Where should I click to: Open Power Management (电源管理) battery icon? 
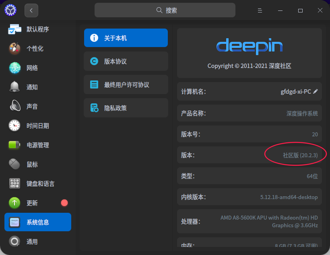point(14,145)
